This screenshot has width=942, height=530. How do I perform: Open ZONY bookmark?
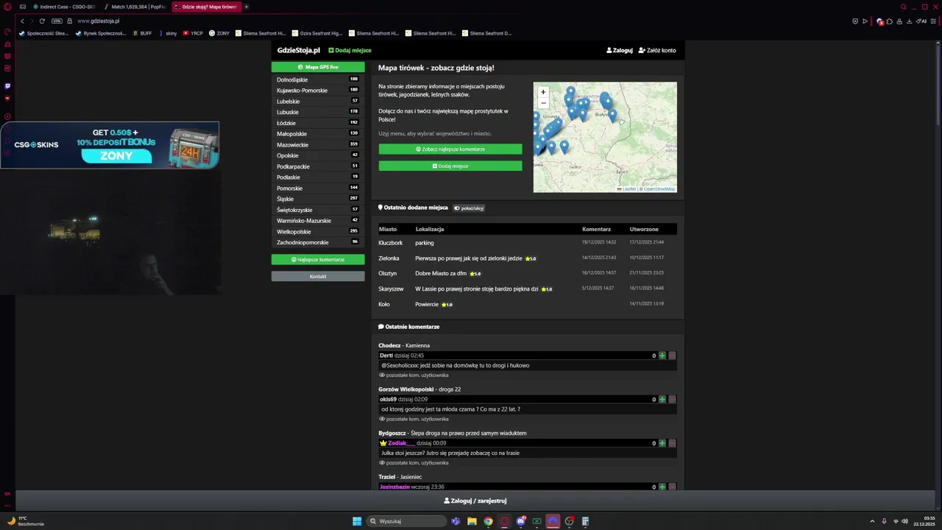click(x=219, y=33)
